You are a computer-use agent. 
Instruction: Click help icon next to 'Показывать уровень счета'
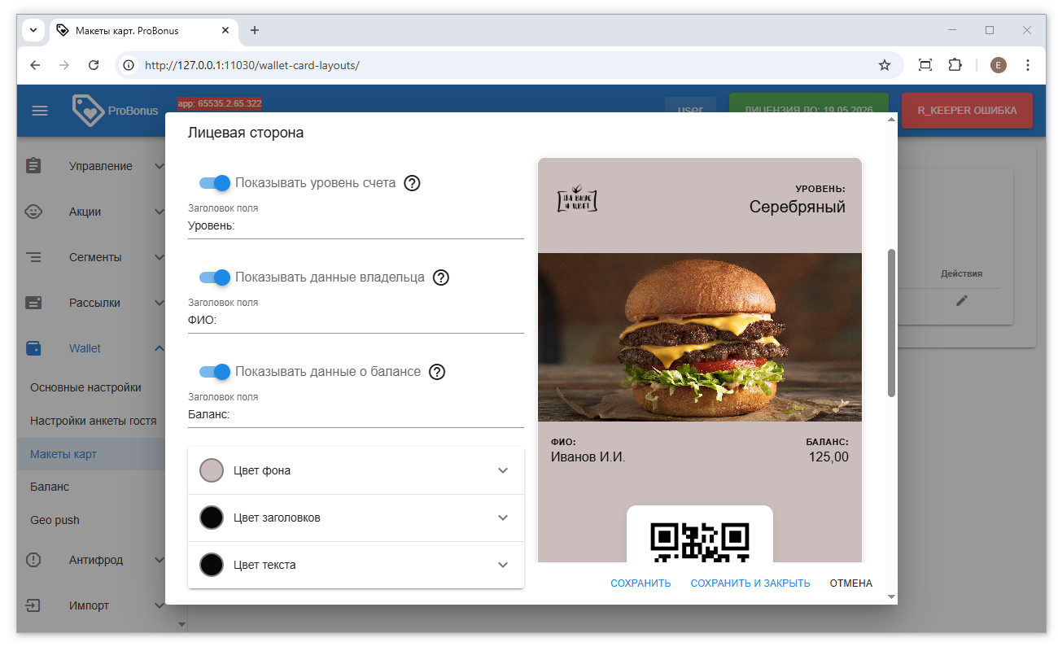click(x=412, y=183)
